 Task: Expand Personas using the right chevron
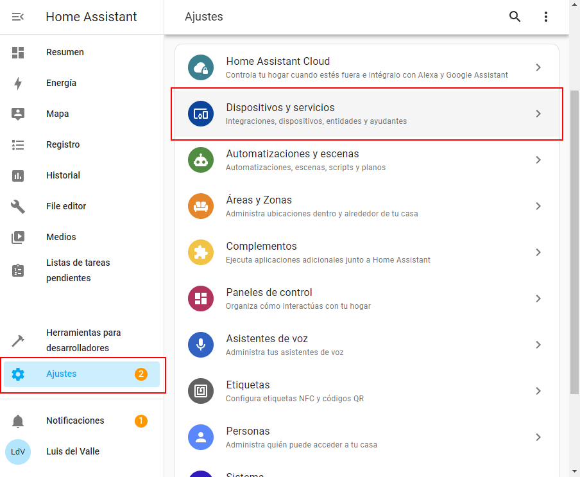(x=538, y=437)
